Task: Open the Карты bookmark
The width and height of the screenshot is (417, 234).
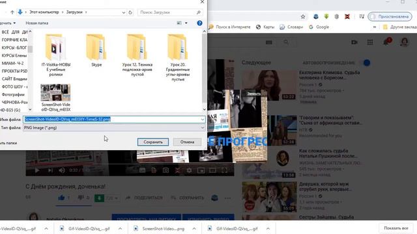Action: click(x=265, y=27)
